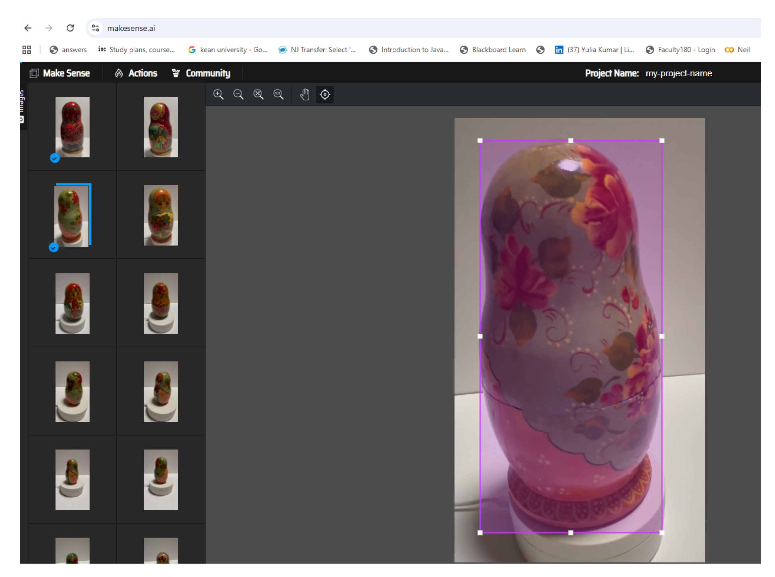Click the 1:1 max zoom icon
The width and height of the screenshot is (775, 577).
pyautogui.click(x=278, y=94)
